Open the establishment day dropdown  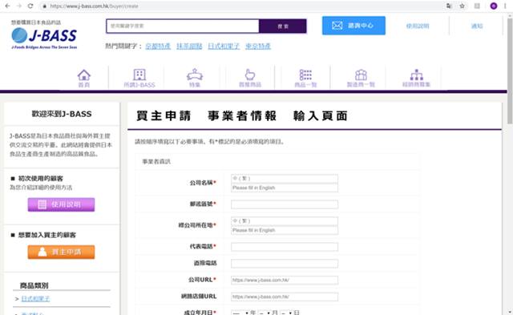tap(286, 313)
